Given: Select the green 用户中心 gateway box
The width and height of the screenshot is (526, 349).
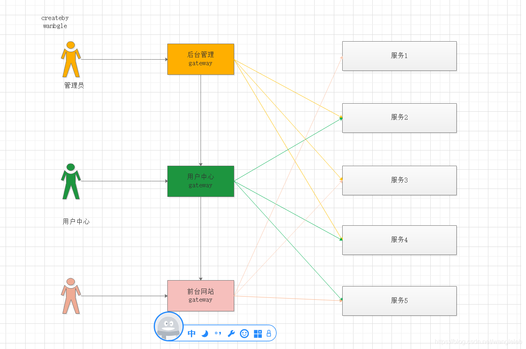Looking at the screenshot, I should [x=201, y=181].
